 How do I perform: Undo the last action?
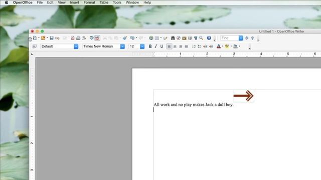coord(132,38)
